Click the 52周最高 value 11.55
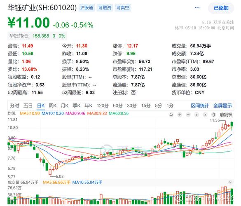Viewport: 241px width, 206px height. 37,93
